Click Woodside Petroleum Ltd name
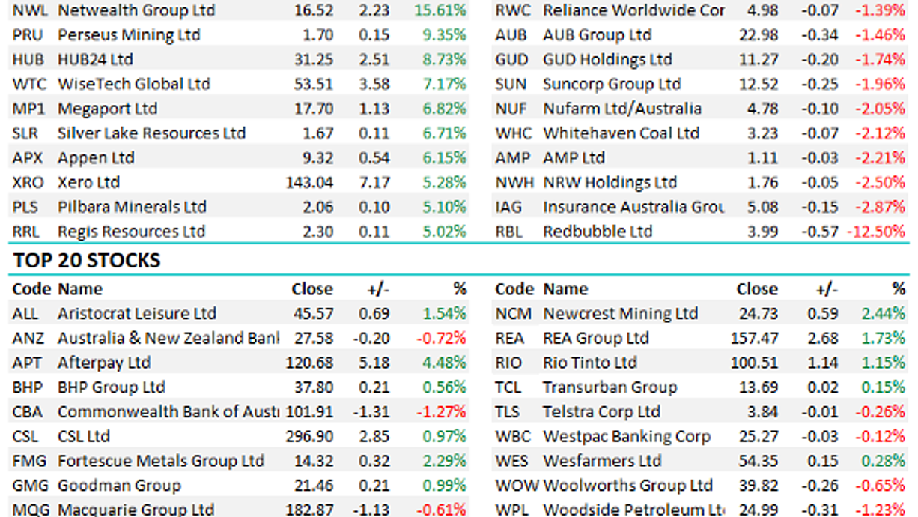 pos(633,510)
